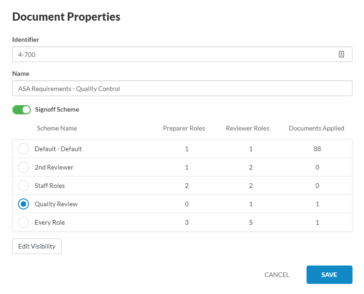Focus the Identifier input field with 4-700
This screenshot has height=294, width=364.
[182, 54]
